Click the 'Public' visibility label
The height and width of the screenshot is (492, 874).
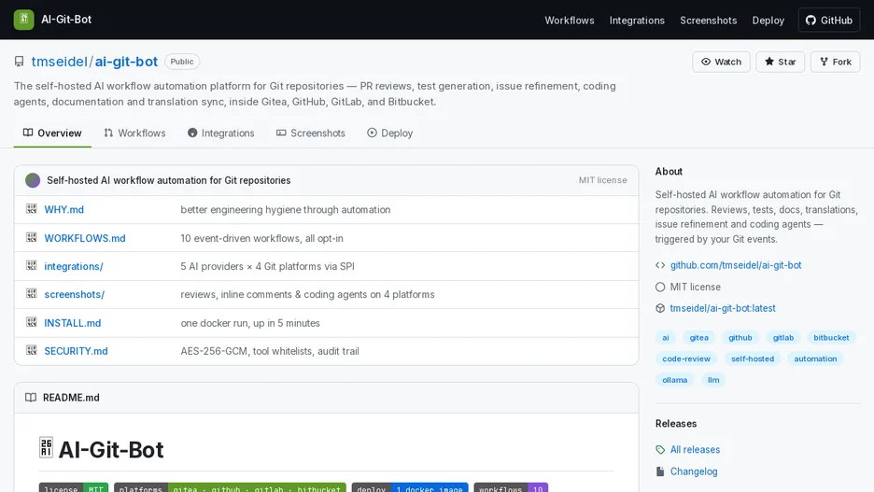[182, 62]
